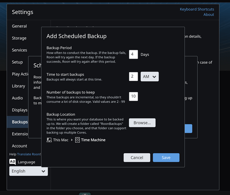The image size is (230, 195).
Task: Click the 'Backup Period' heading
Action: (x=59, y=48)
